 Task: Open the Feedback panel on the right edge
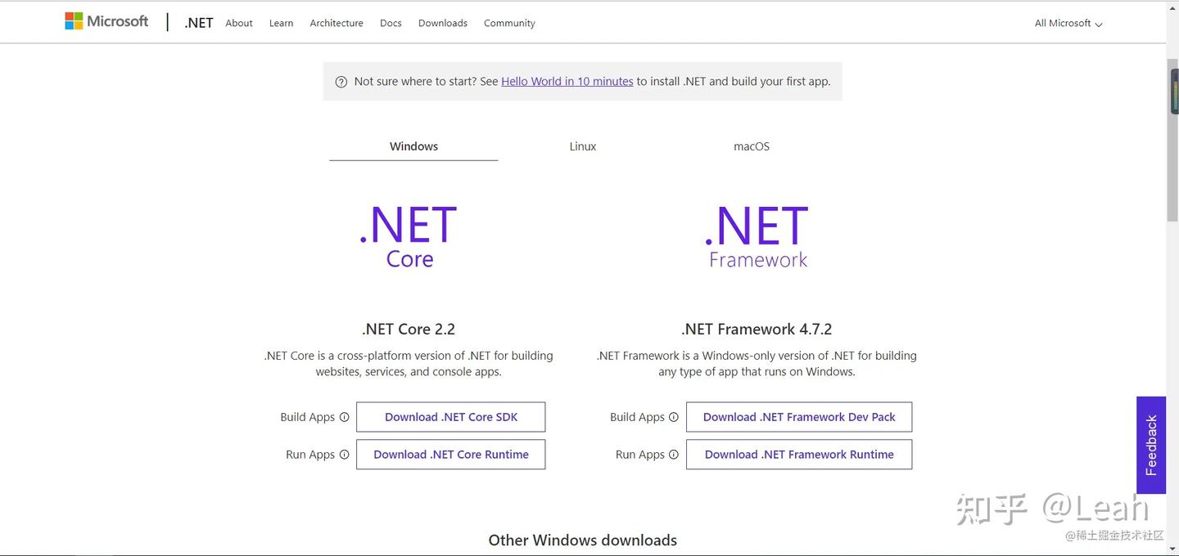tap(1150, 445)
